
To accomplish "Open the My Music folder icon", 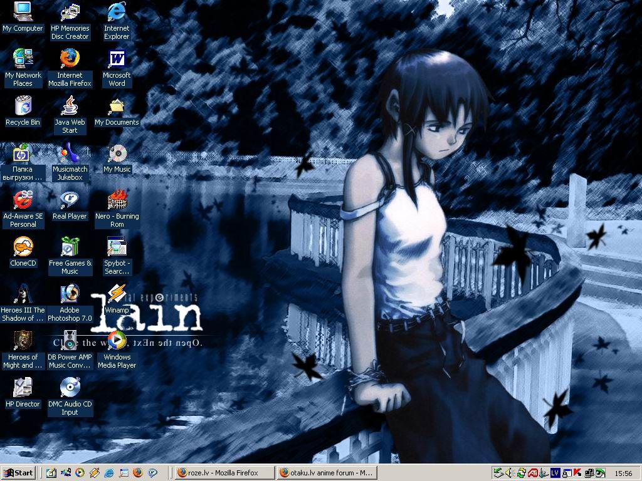I will [117, 158].
